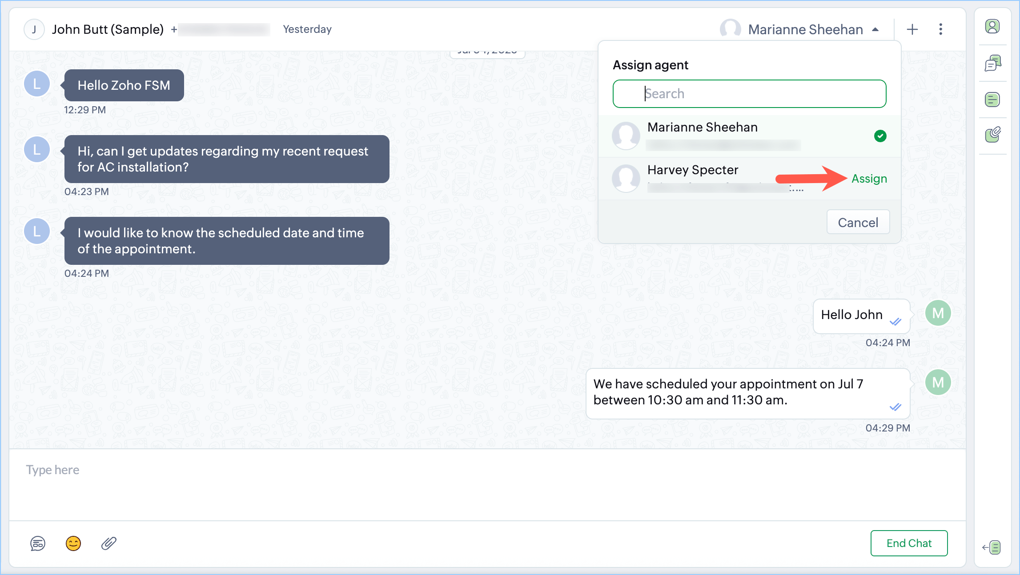
Task: Open contact profile icon in right sidebar
Action: point(992,27)
